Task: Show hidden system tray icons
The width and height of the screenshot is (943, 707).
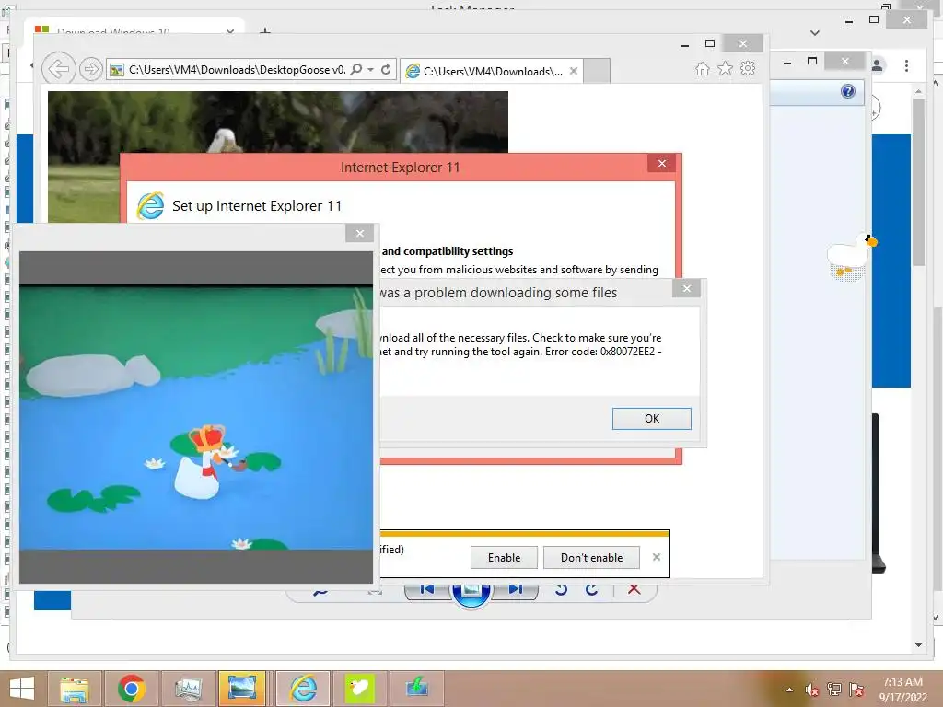Action: (x=789, y=690)
